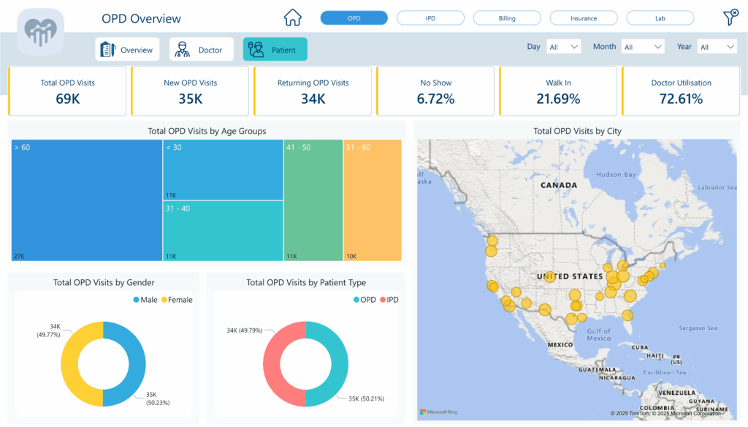This screenshot has width=748, height=427.
Task: Click a yellow city bubble over Texas
Action: click(x=573, y=318)
